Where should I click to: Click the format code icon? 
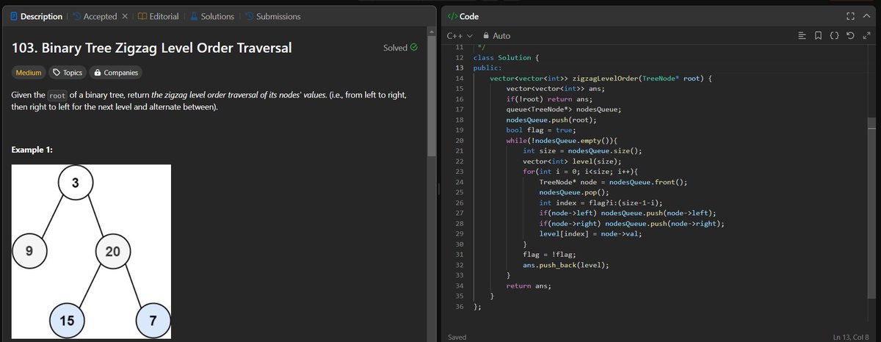click(x=802, y=35)
